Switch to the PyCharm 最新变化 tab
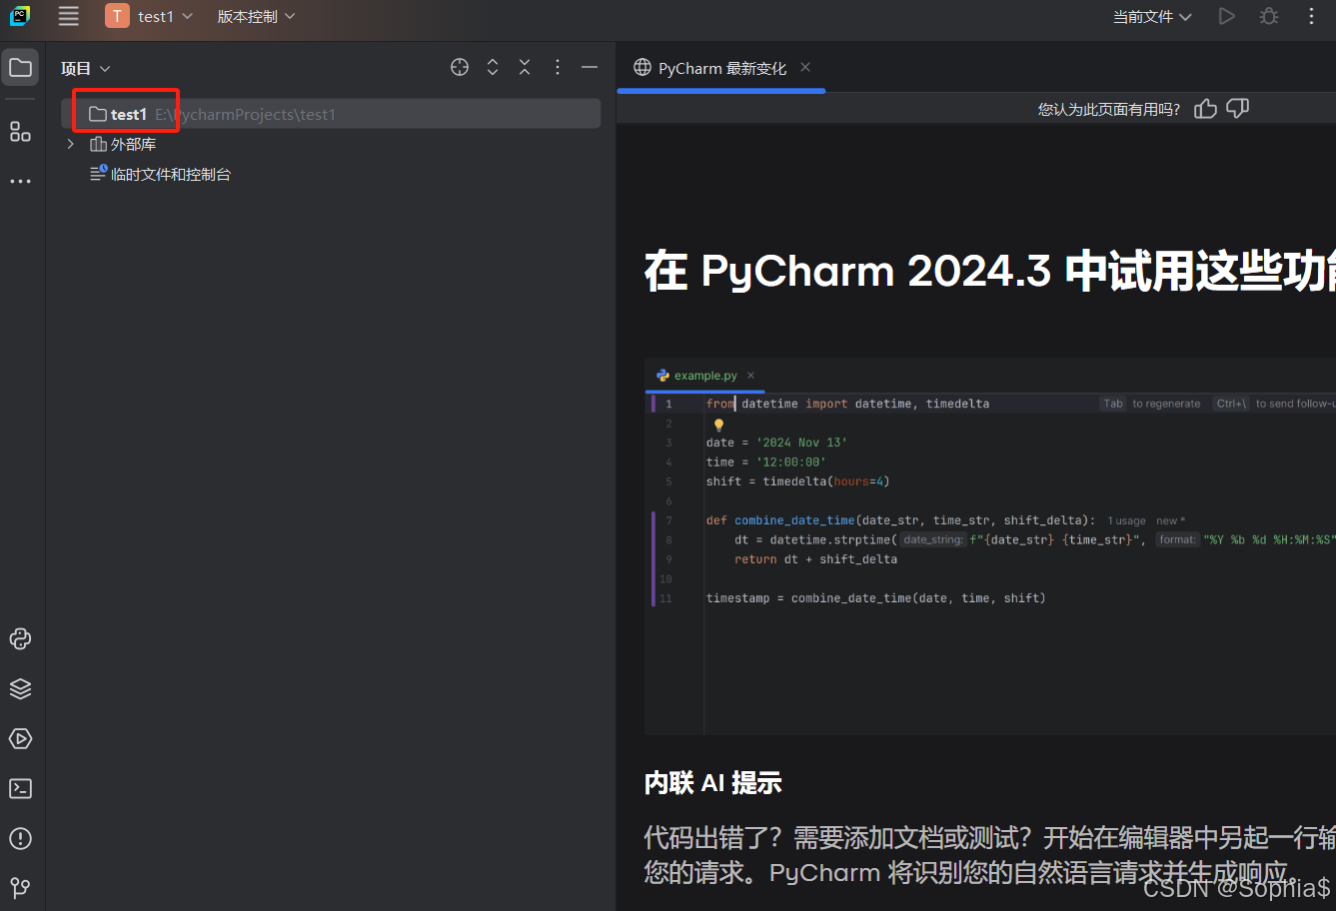Image resolution: width=1336 pixels, height=911 pixels. tap(720, 67)
